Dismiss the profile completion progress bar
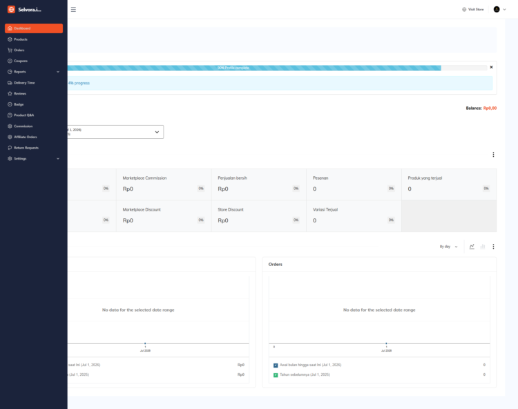Screen dimensions: 518x409 point(491,67)
